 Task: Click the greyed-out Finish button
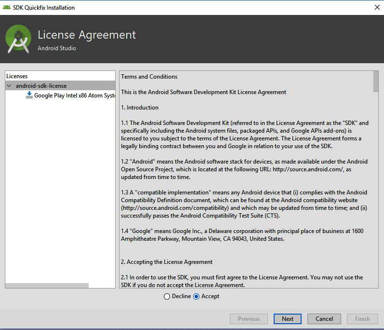pyautogui.click(x=362, y=318)
